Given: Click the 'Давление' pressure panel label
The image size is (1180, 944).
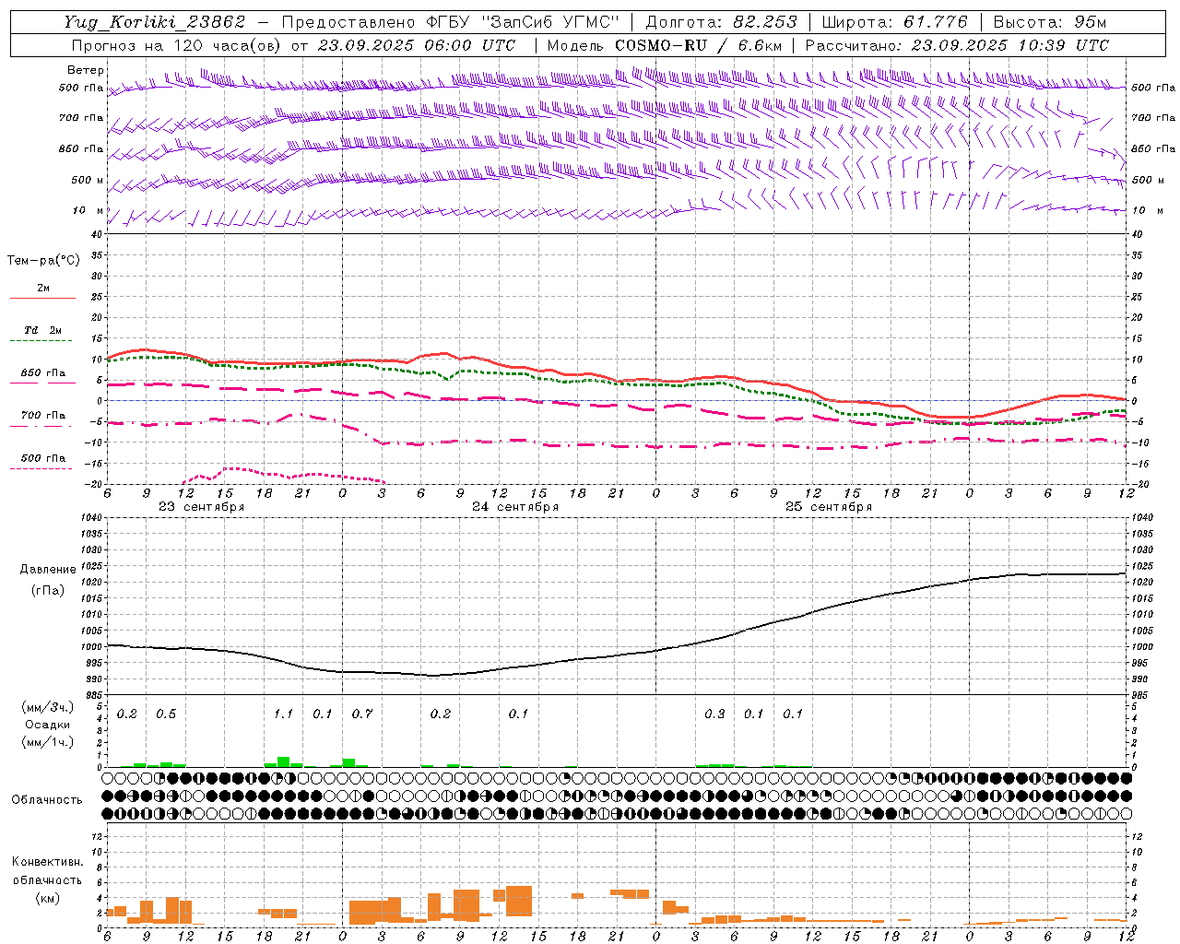Looking at the screenshot, I should [x=48, y=570].
